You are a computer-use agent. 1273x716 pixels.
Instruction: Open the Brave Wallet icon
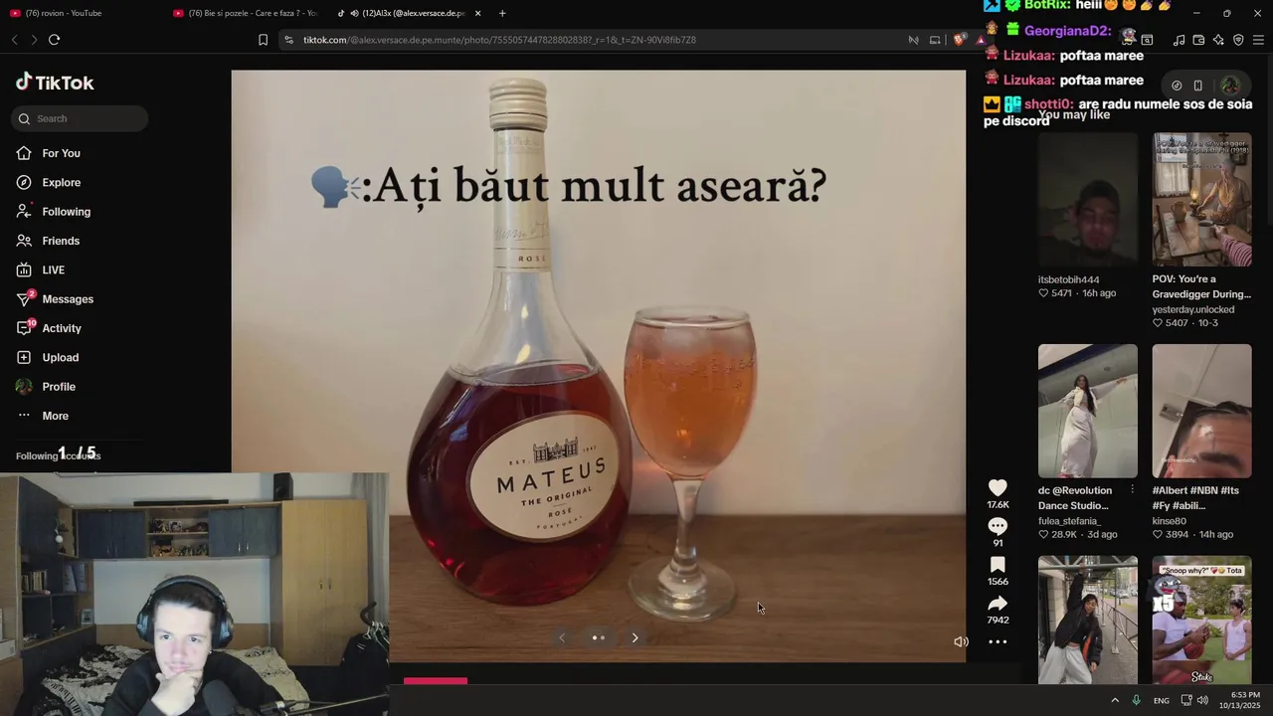(x=1198, y=40)
